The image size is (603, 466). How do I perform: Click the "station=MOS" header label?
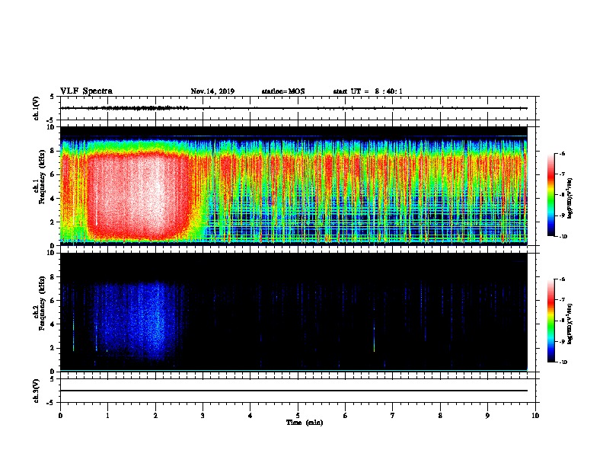(283, 91)
